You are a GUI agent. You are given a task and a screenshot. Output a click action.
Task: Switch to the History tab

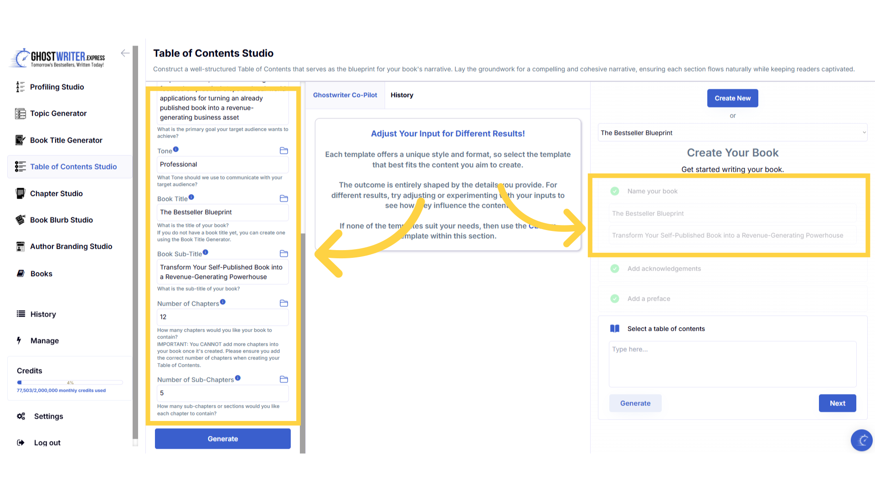[401, 95]
